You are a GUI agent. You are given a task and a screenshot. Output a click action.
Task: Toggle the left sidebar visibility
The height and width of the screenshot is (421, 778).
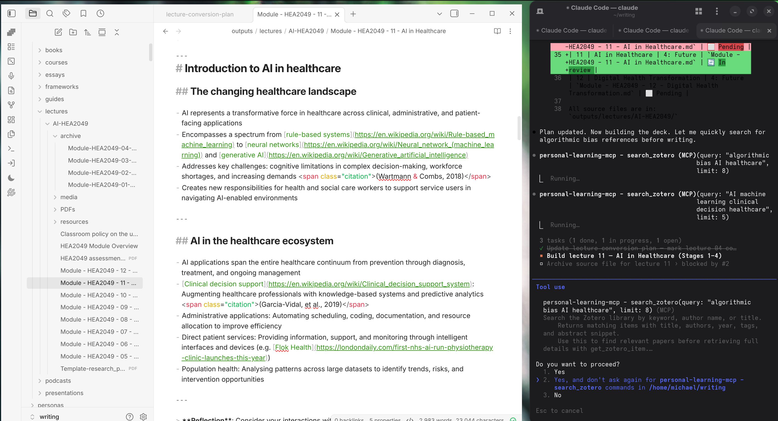tap(11, 13)
